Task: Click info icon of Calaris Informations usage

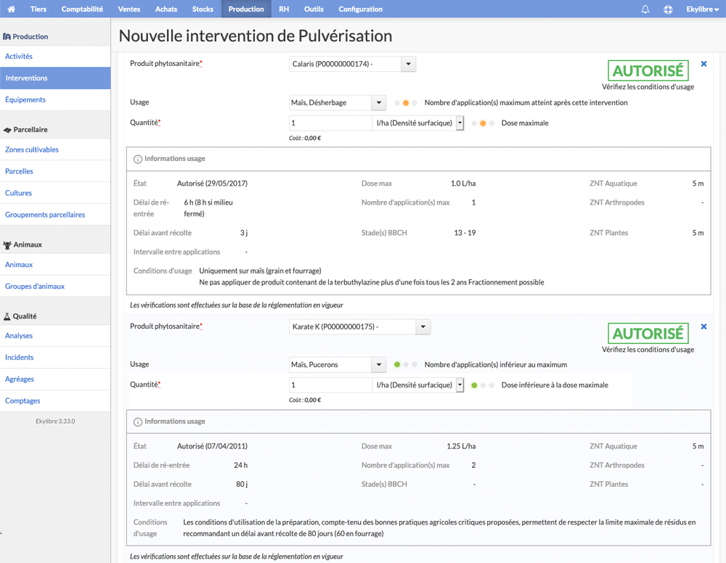Action: tap(137, 159)
